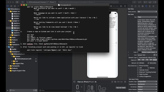Viewport: 164px width, 92px height.
Task: Select the Podfile in navigator
Action: pos(14,49)
